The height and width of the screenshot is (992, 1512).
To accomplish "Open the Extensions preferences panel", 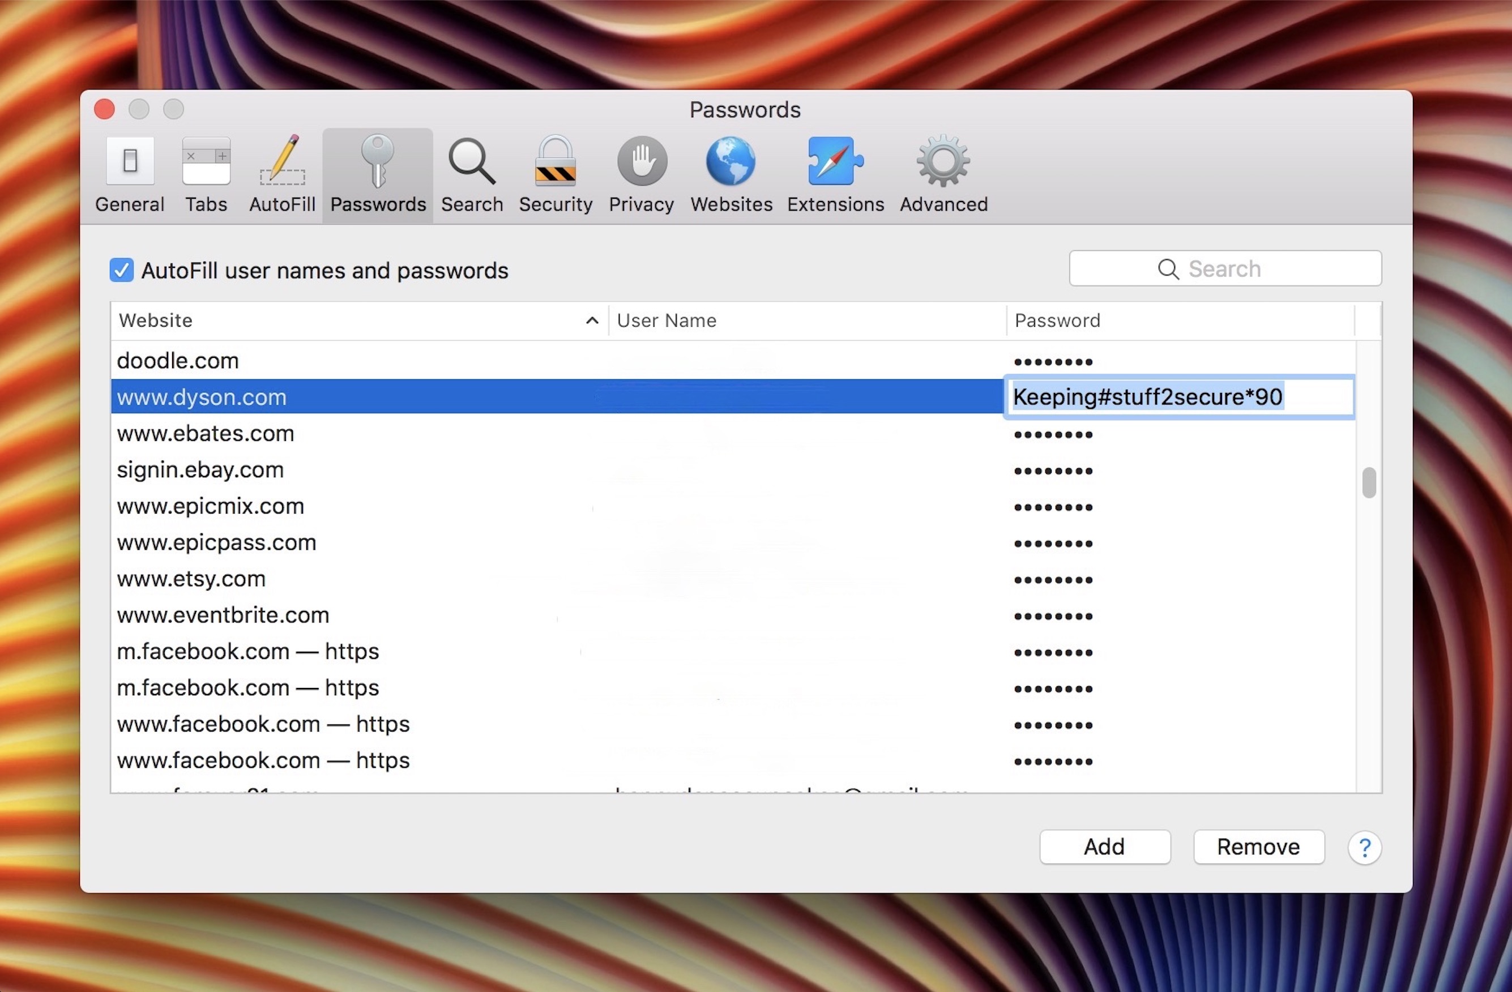I will pos(836,172).
